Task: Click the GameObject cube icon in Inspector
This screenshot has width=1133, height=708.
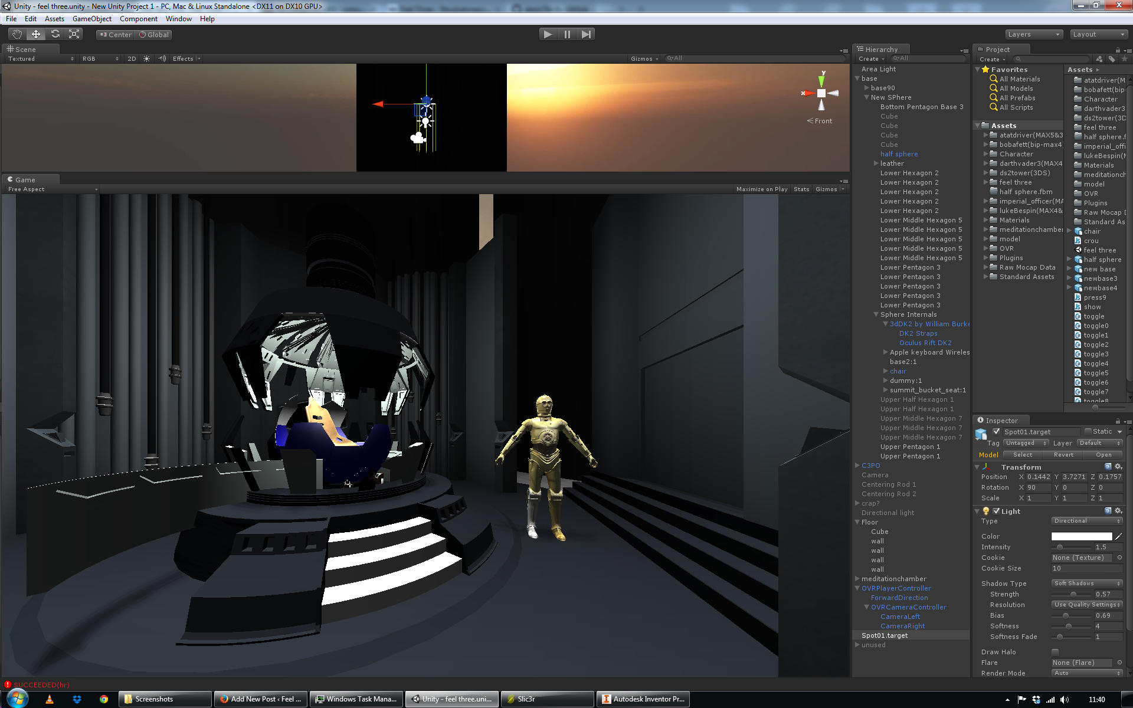Action: 981,435
